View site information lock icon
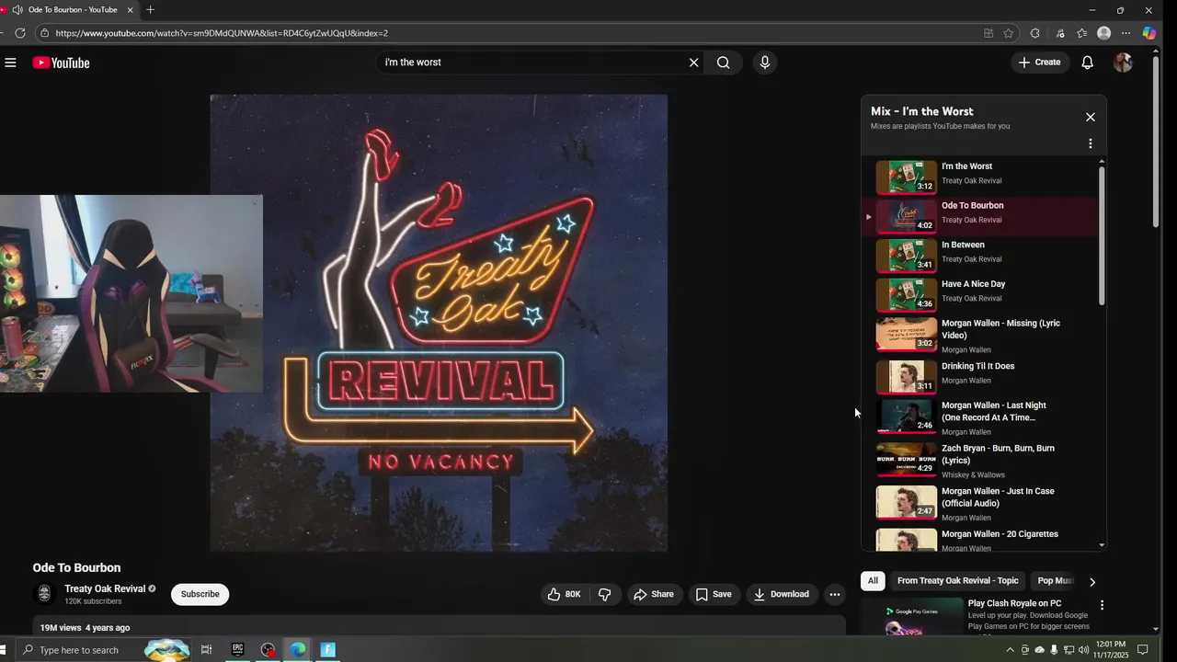Viewport: 1177px width, 662px height. (x=44, y=33)
